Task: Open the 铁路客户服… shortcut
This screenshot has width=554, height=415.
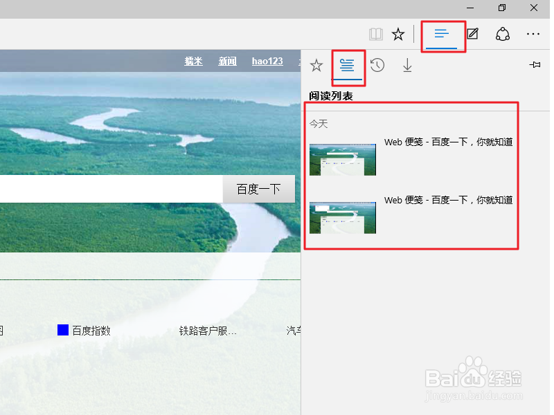Action: tap(208, 331)
